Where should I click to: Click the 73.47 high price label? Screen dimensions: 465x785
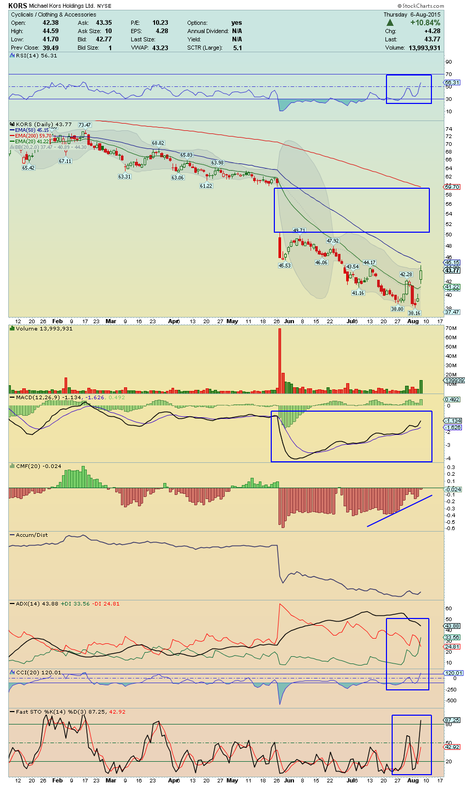pos(85,125)
